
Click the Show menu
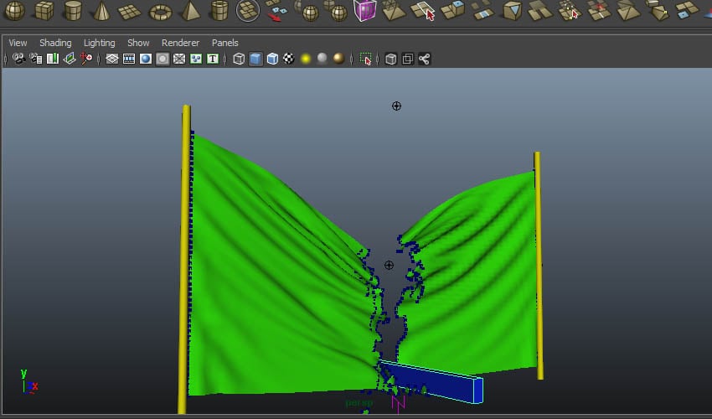coord(138,43)
